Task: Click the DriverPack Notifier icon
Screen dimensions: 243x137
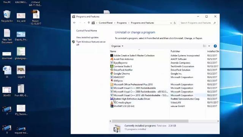Action: (x=112, y=70)
